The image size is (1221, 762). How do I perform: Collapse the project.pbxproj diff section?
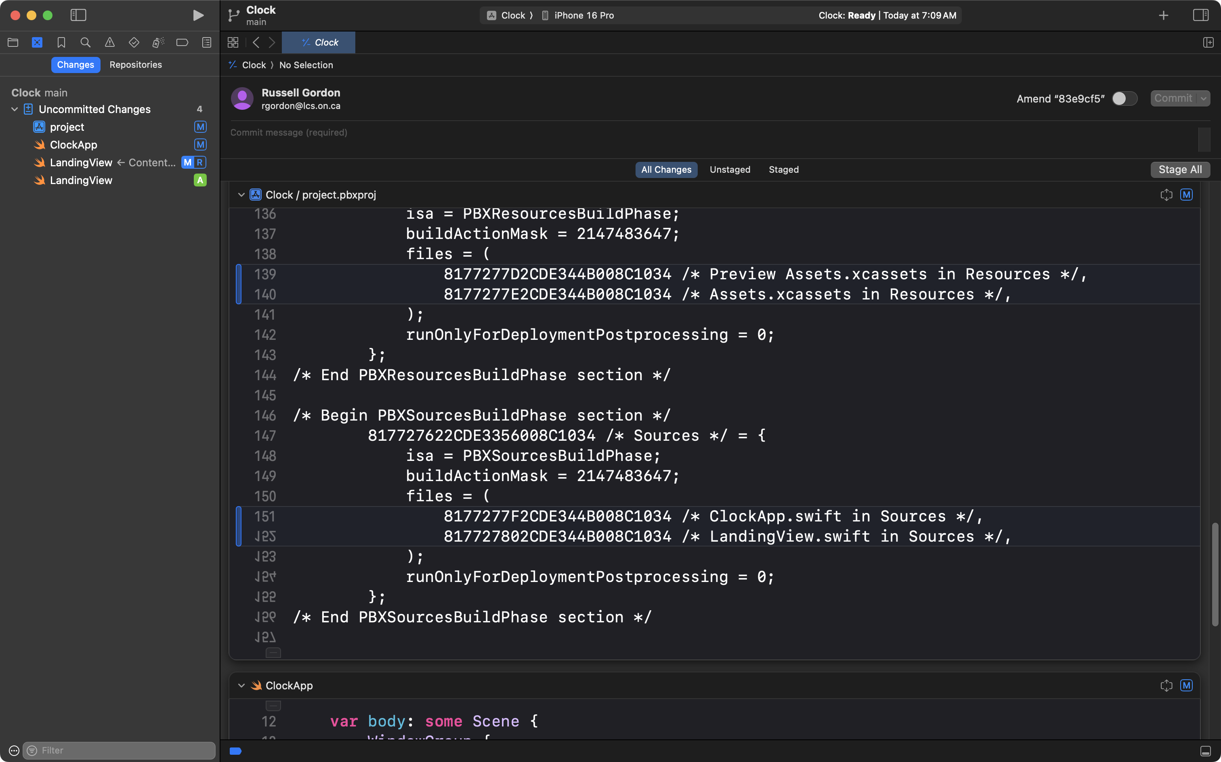point(241,195)
